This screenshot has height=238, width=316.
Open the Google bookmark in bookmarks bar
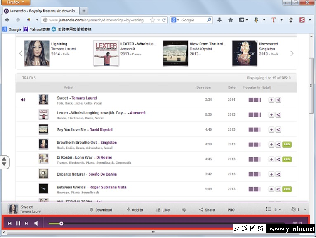(12, 29)
